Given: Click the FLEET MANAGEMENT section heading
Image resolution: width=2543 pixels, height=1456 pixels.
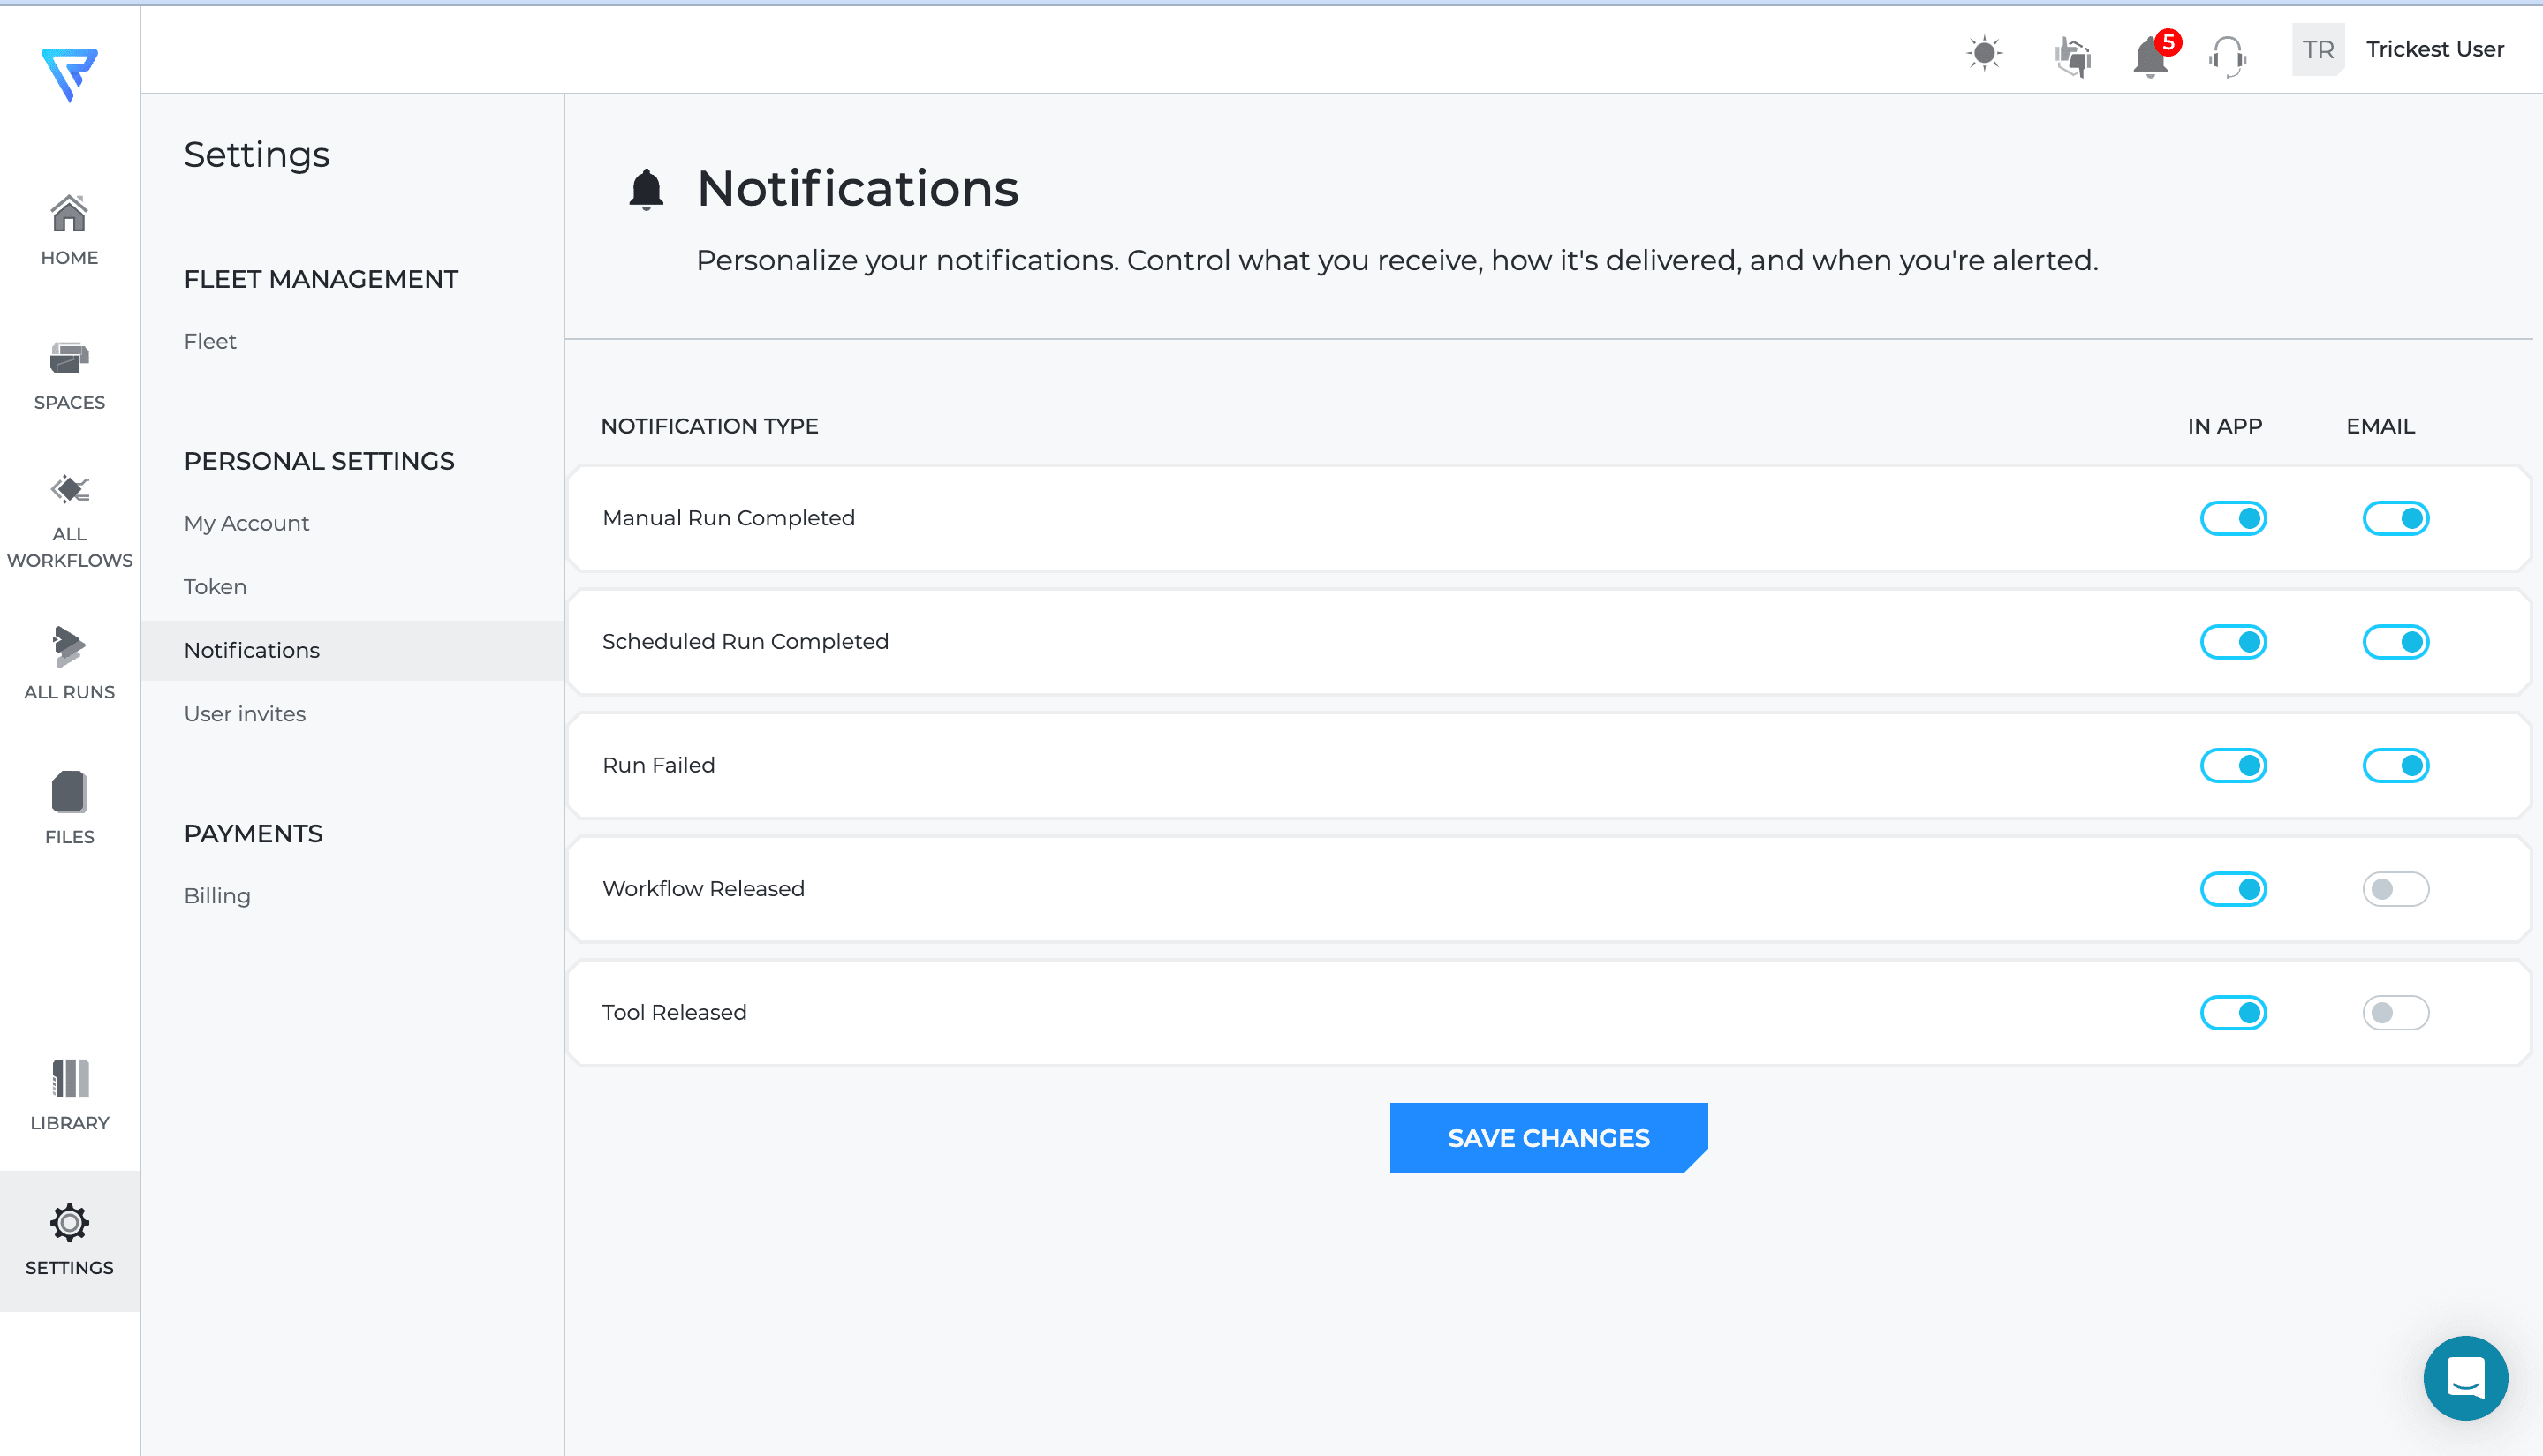Looking at the screenshot, I should (x=322, y=280).
